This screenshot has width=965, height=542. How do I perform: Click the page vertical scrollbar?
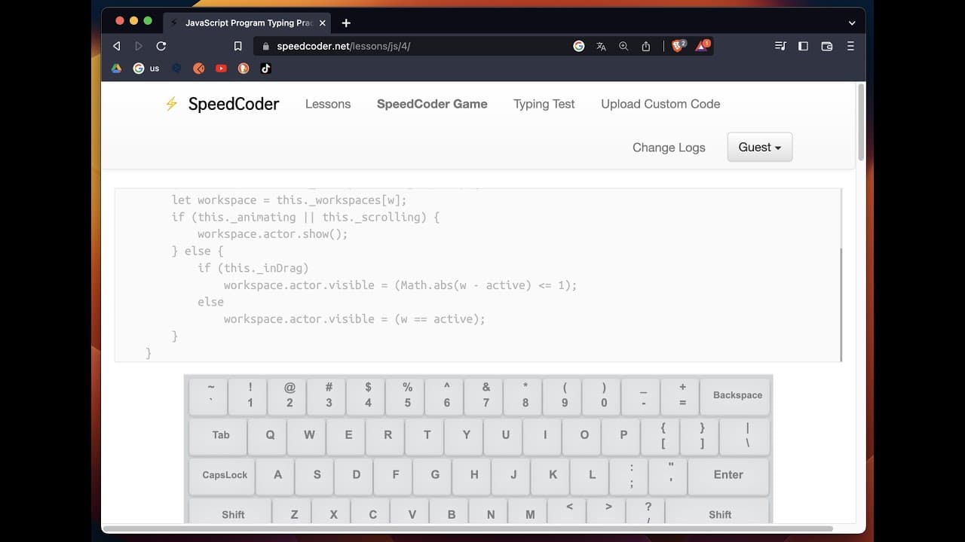point(861,123)
